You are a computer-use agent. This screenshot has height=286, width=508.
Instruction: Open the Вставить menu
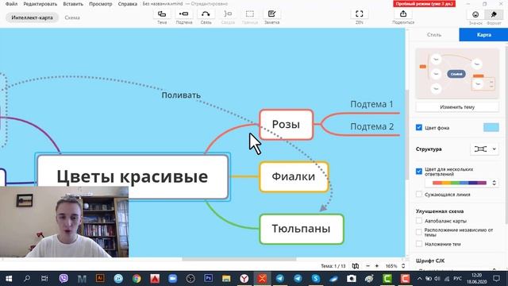tap(73, 4)
